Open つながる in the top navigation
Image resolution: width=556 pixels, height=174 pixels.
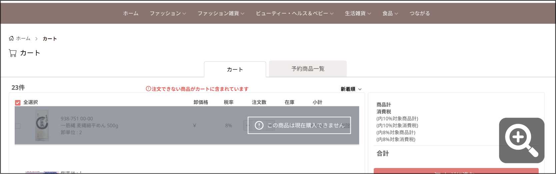(420, 13)
